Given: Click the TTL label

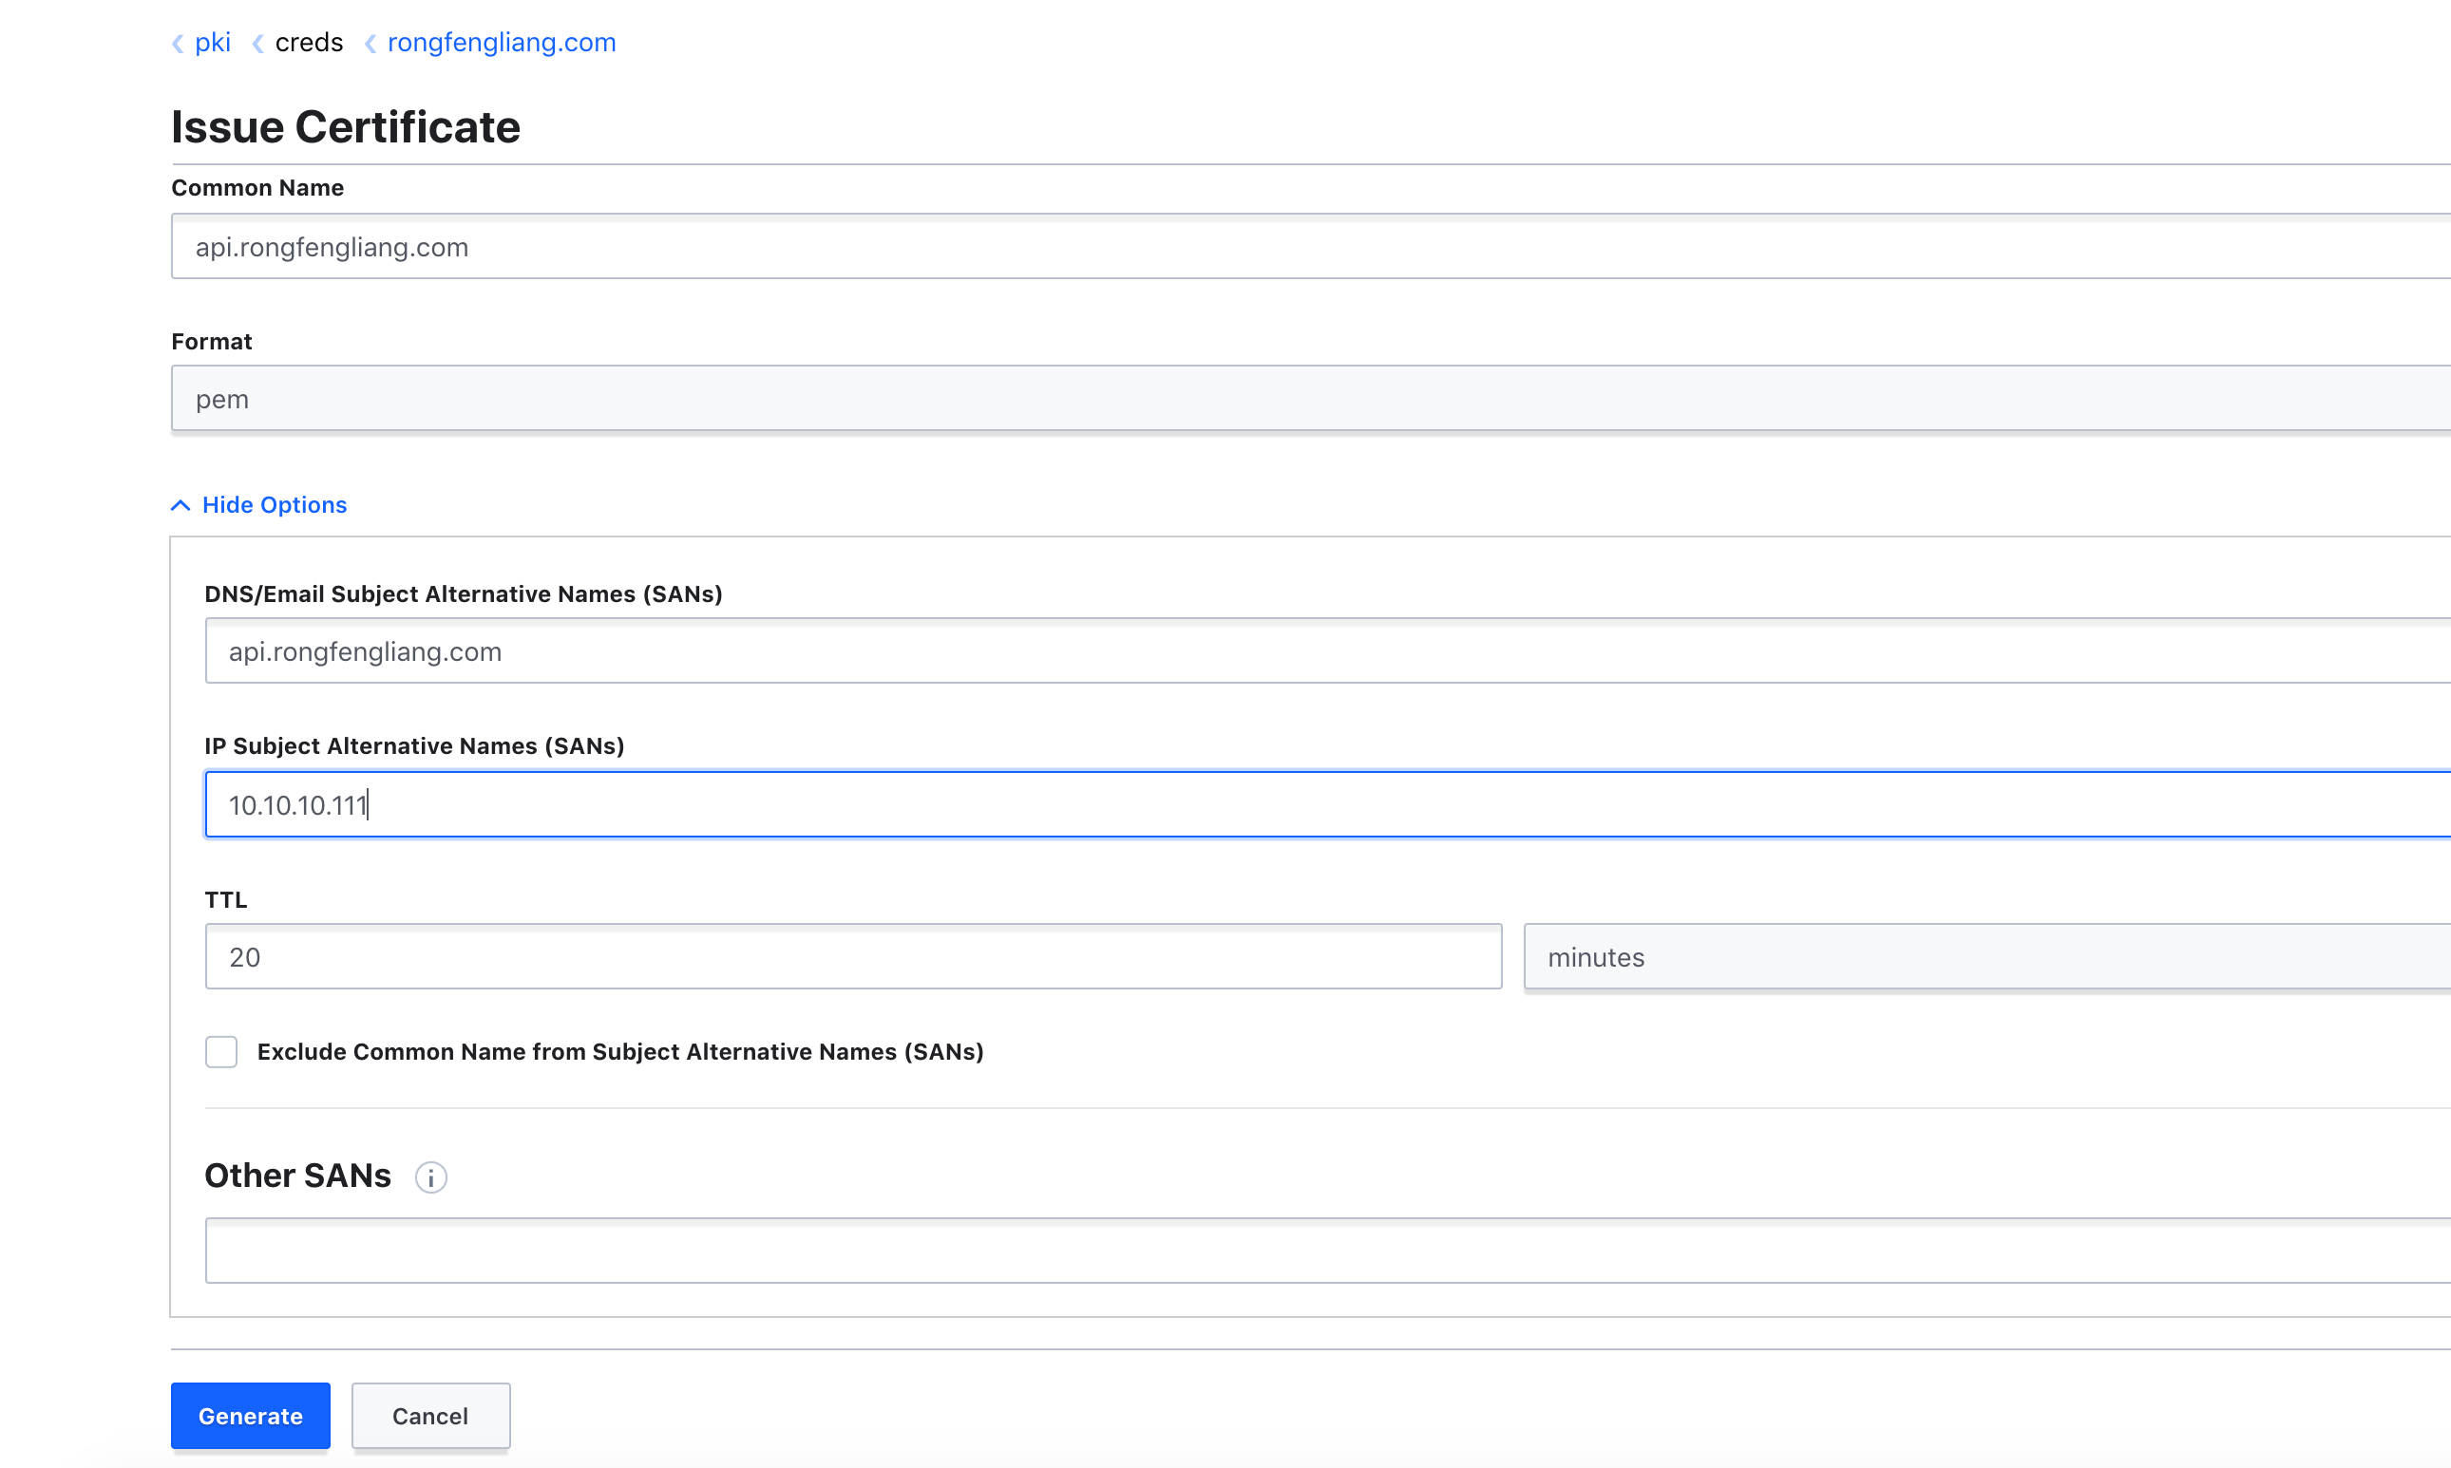Looking at the screenshot, I should tap(225, 900).
